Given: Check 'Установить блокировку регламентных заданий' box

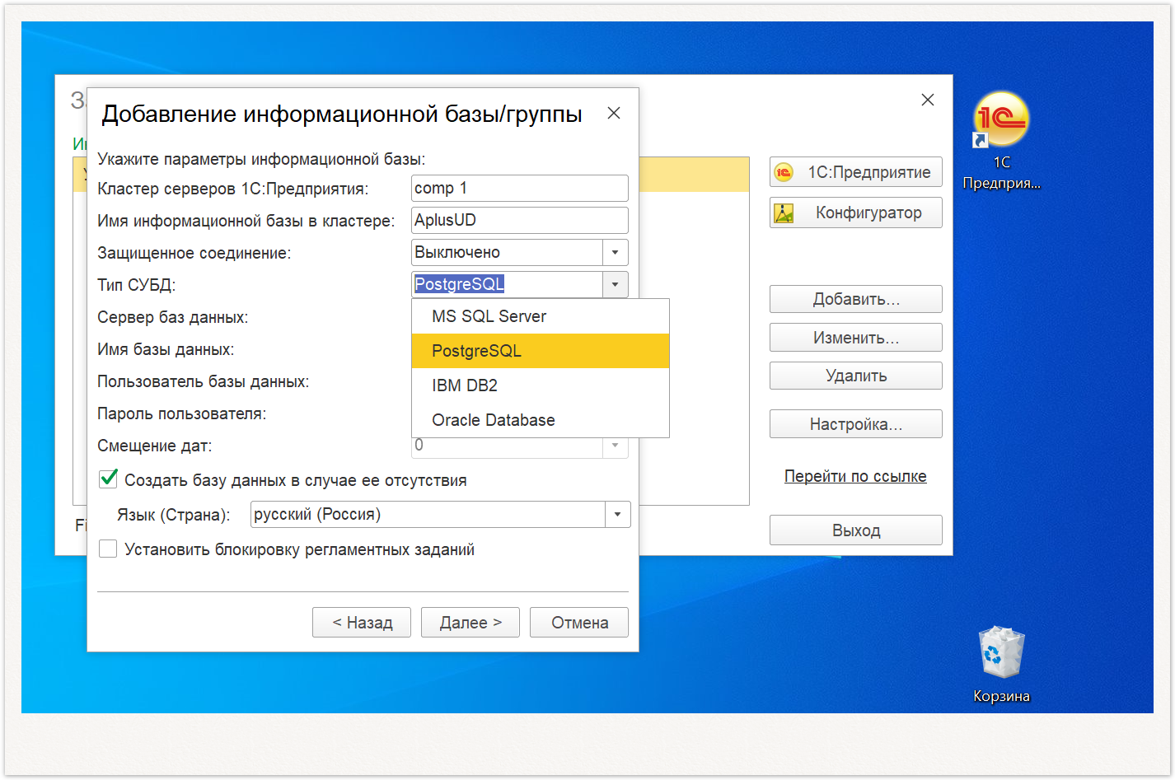Looking at the screenshot, I should tap(108, 549).
